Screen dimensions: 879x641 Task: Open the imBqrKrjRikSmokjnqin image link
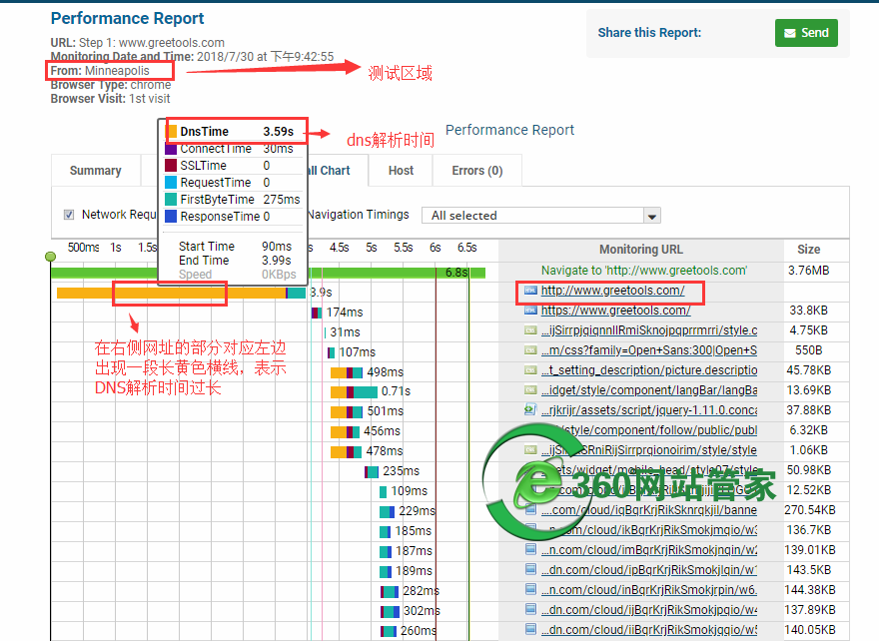pos(649,550)
